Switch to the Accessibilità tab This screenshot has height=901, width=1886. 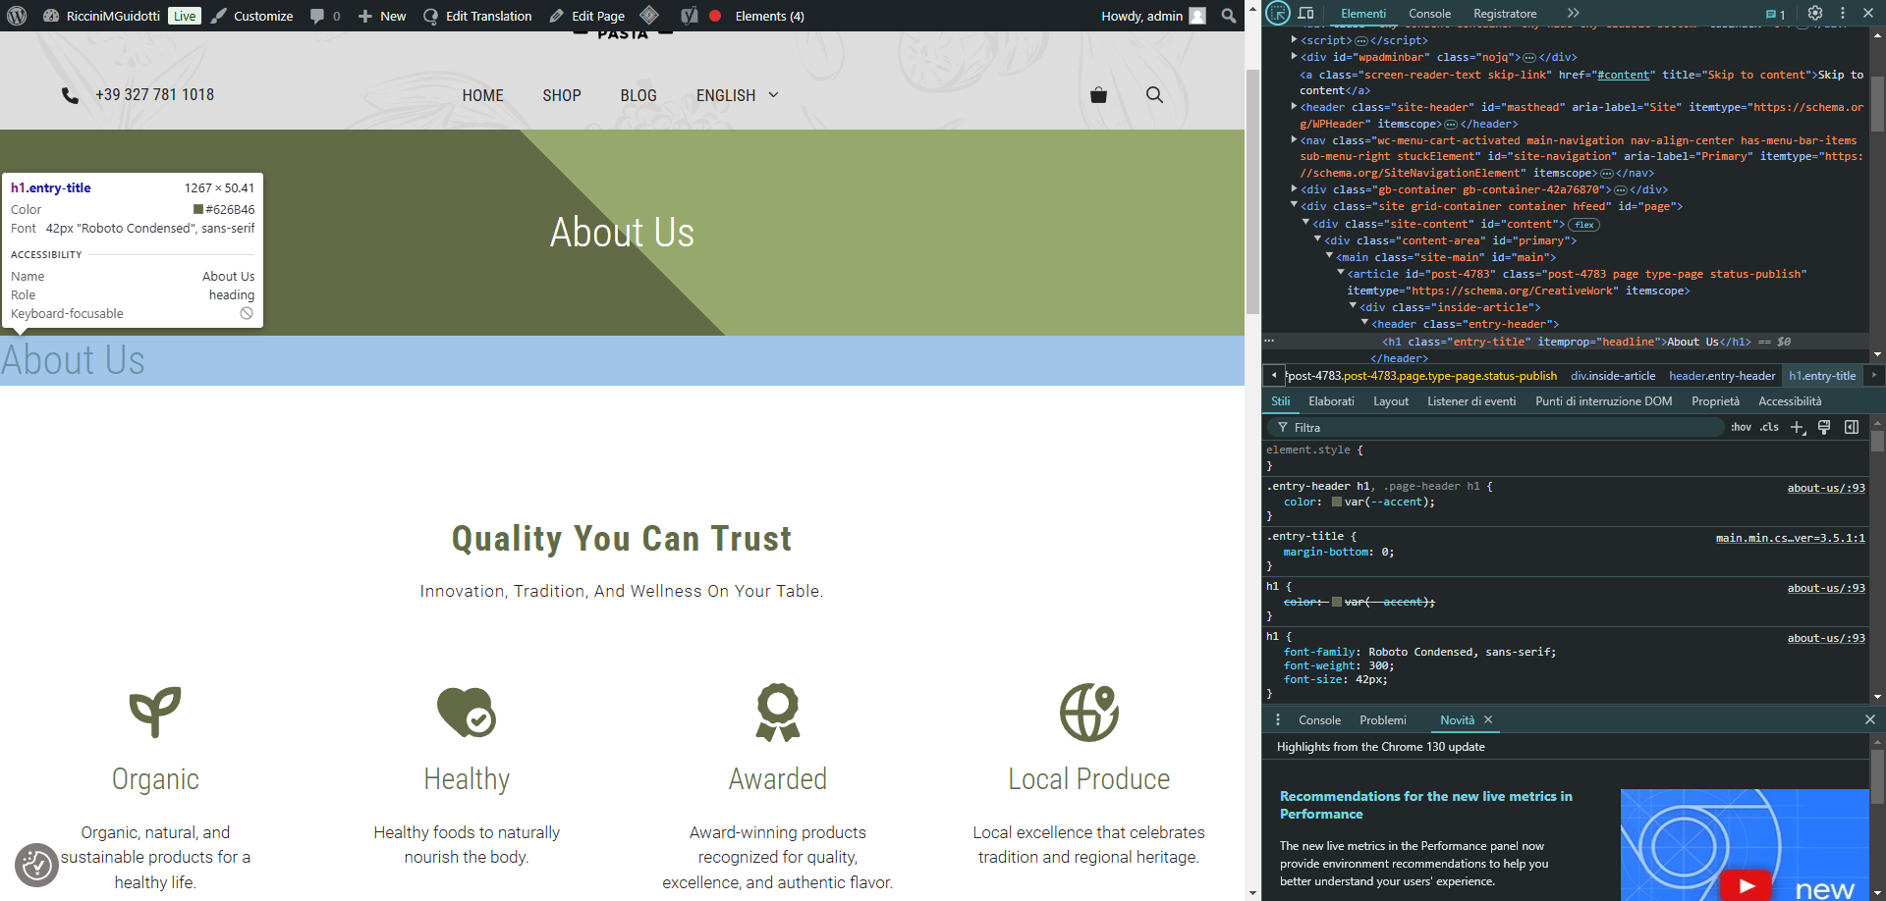point(1790,401)
